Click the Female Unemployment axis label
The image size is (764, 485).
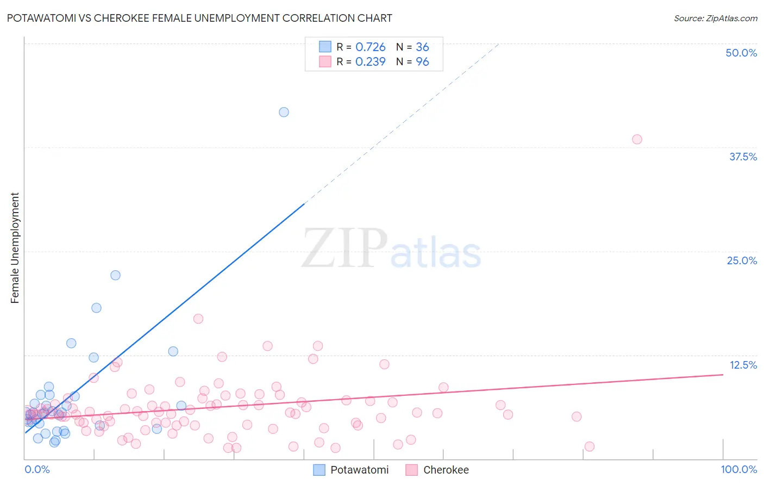pyautogui.click(x=15, y=248)
